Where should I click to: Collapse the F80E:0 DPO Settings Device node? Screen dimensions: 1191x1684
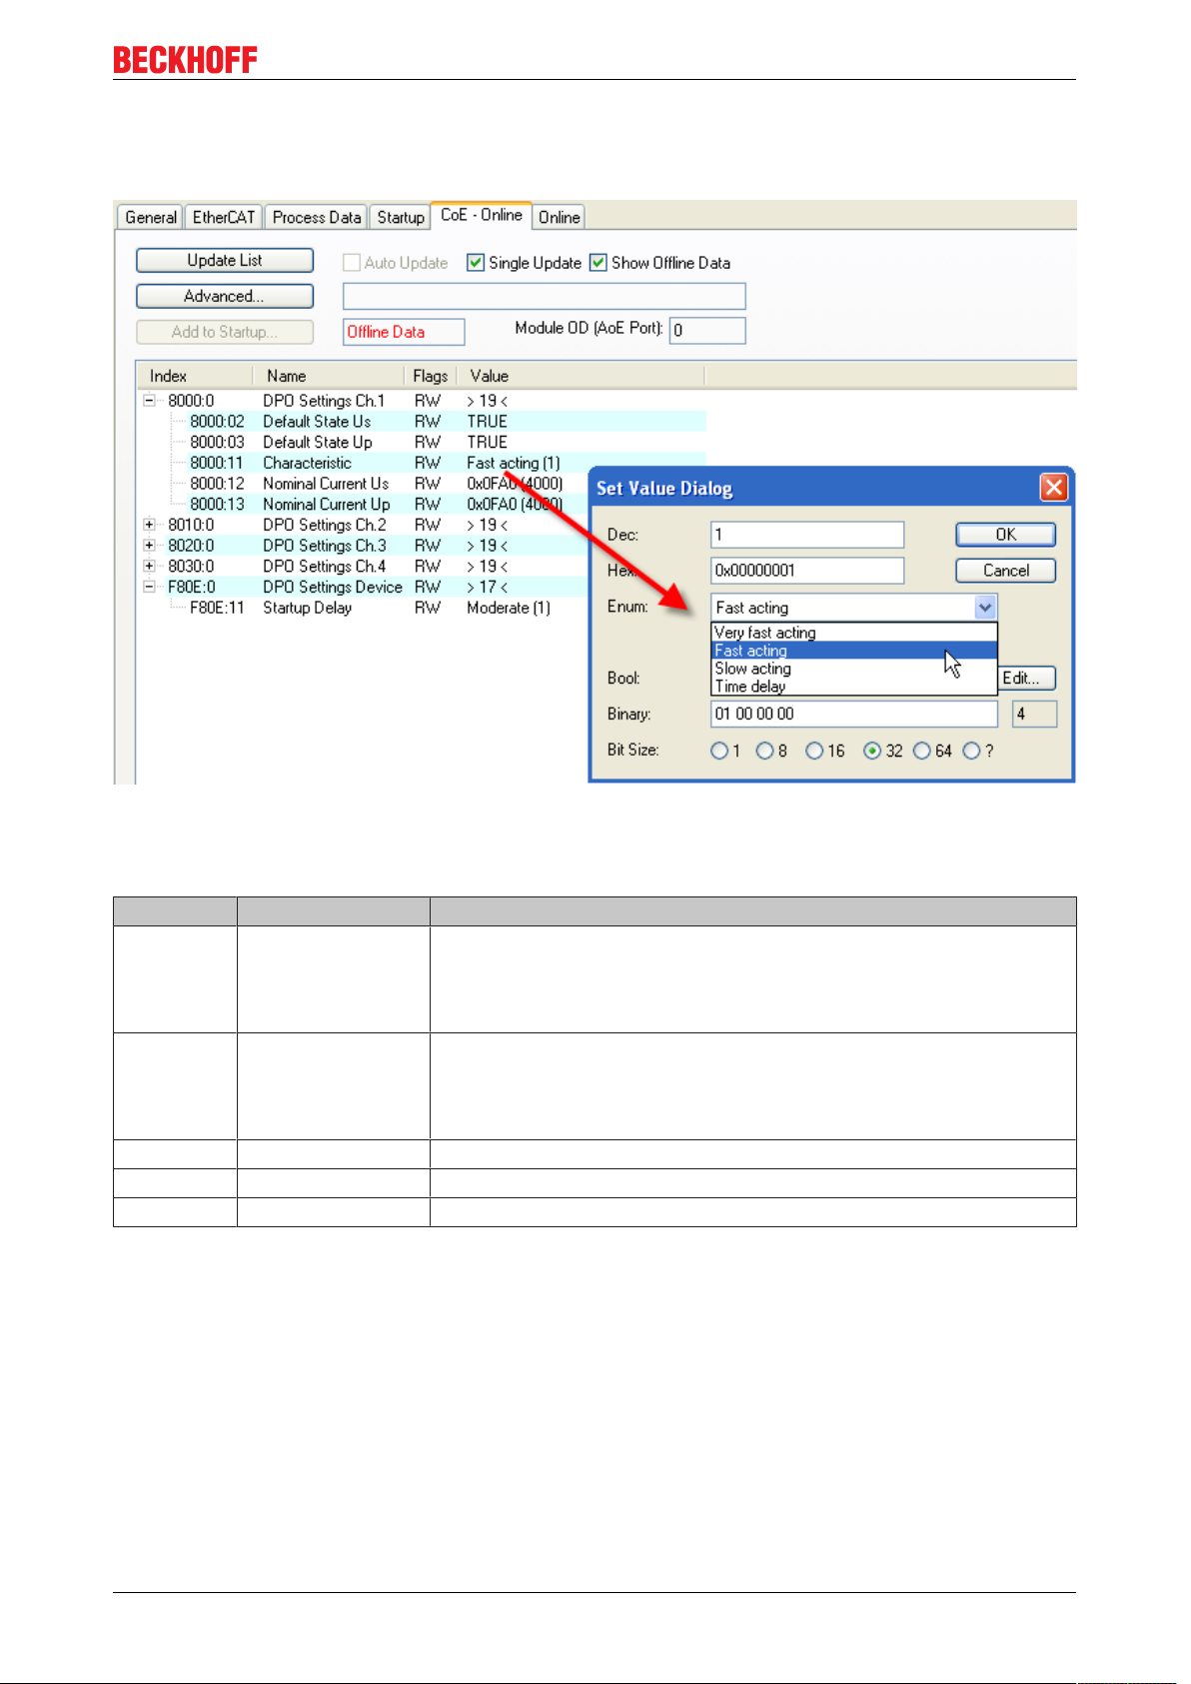coord(149,587)
